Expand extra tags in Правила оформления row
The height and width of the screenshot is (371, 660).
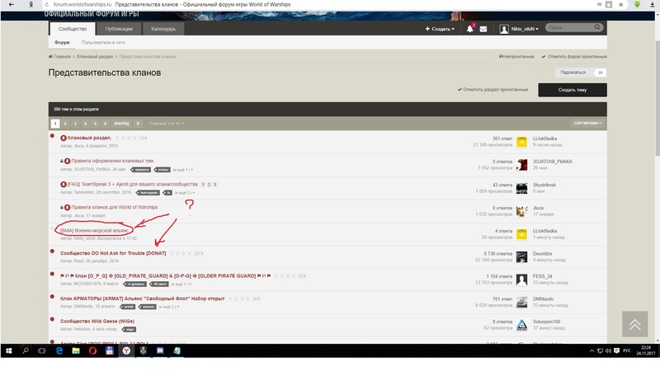[x=183, y=170]
